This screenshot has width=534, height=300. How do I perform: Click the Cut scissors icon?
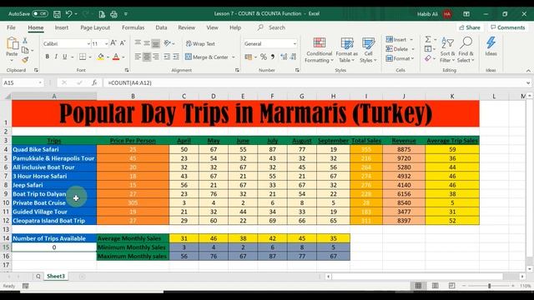25,41
